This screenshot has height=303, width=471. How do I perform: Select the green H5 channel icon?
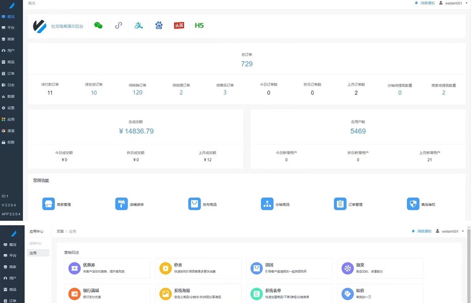pos(199,25)
